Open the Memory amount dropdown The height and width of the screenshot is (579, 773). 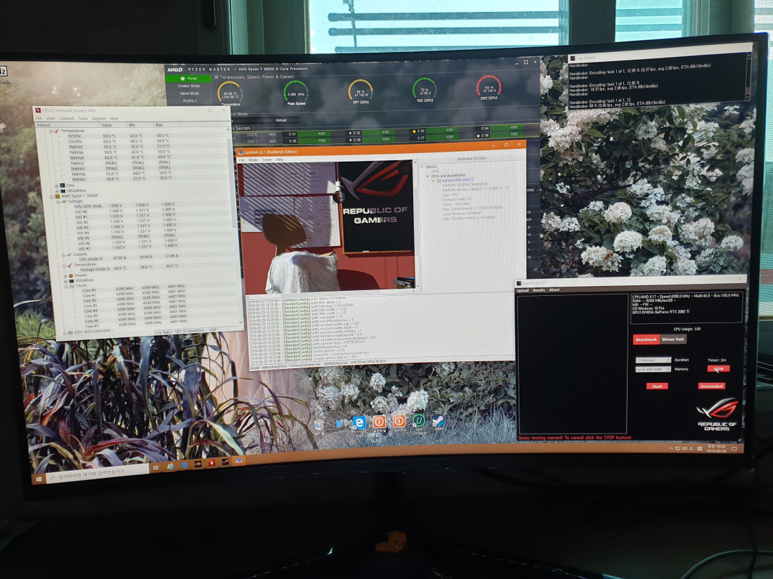(x=653, y=369)
